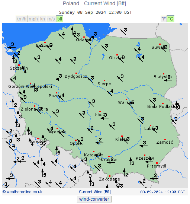Click the Gdańsk city red marker

[x=84, y=37]
